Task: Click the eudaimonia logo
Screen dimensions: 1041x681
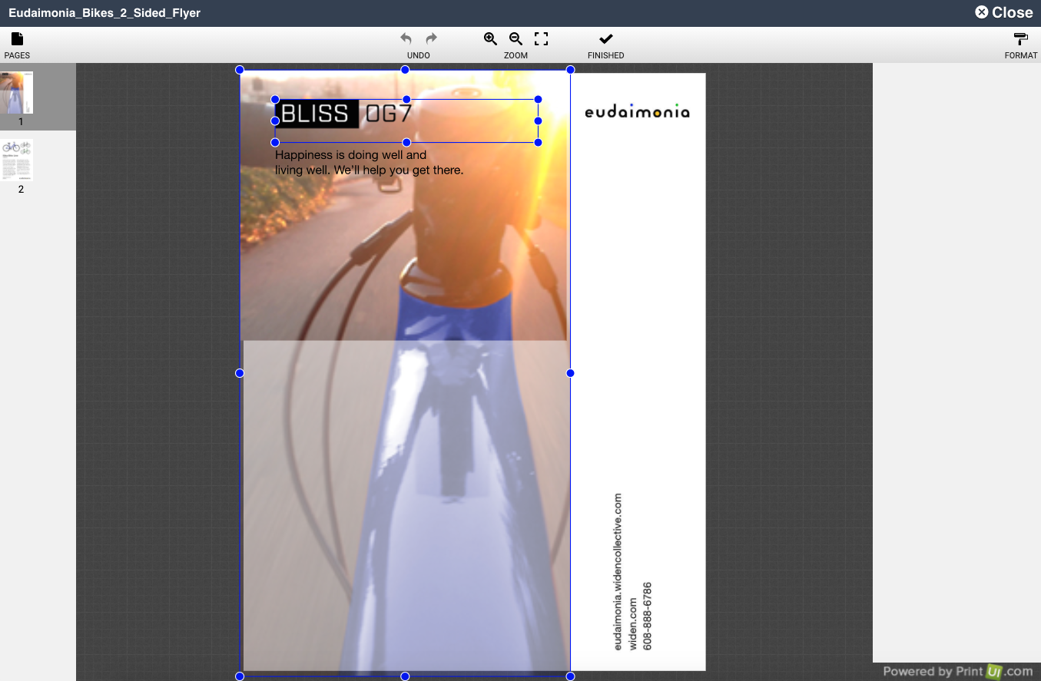Action: click(638, 111)
